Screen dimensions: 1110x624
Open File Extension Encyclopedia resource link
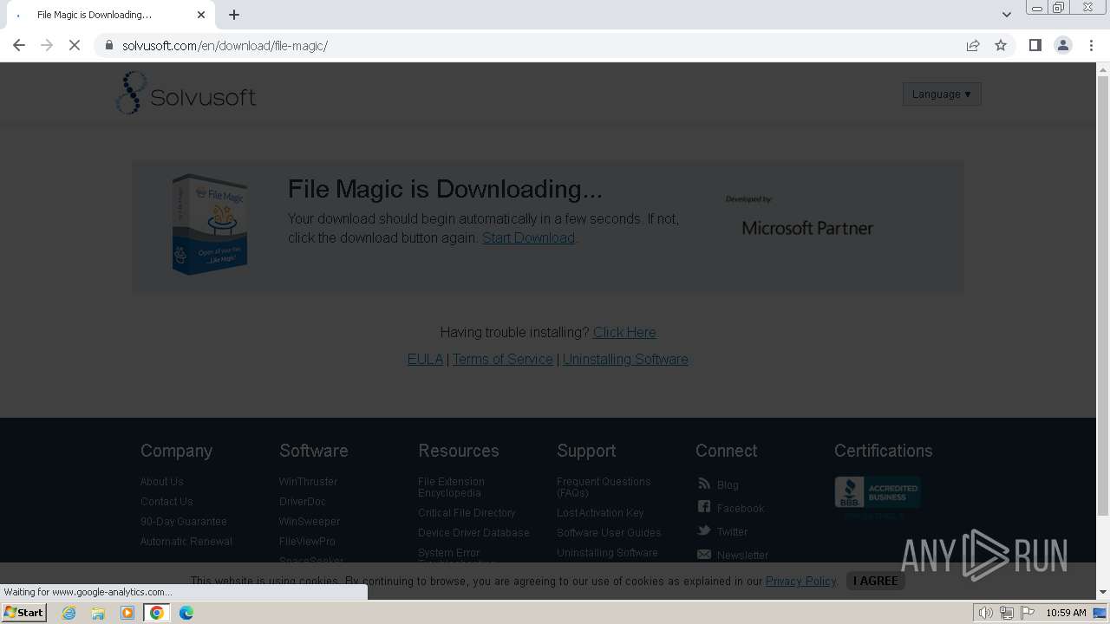[451, 487]
